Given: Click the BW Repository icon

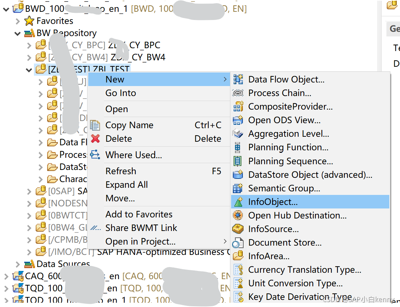Looking at the screenshot, I should pyautogui.click(x=29, y=33).
